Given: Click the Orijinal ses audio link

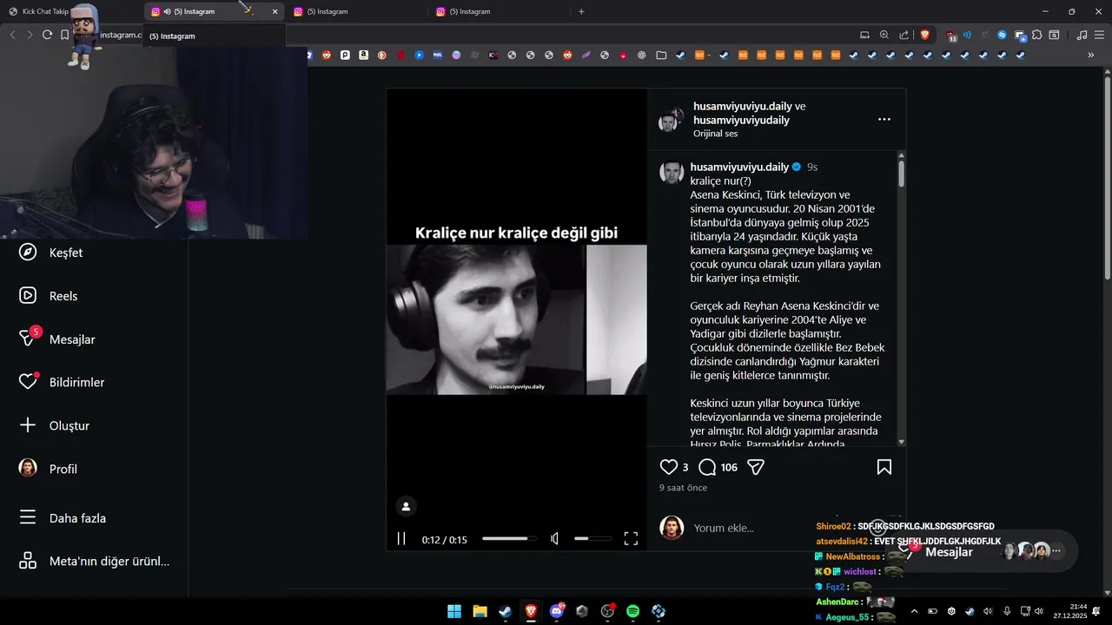Looking at the screenshot, I should click(715, 134).
